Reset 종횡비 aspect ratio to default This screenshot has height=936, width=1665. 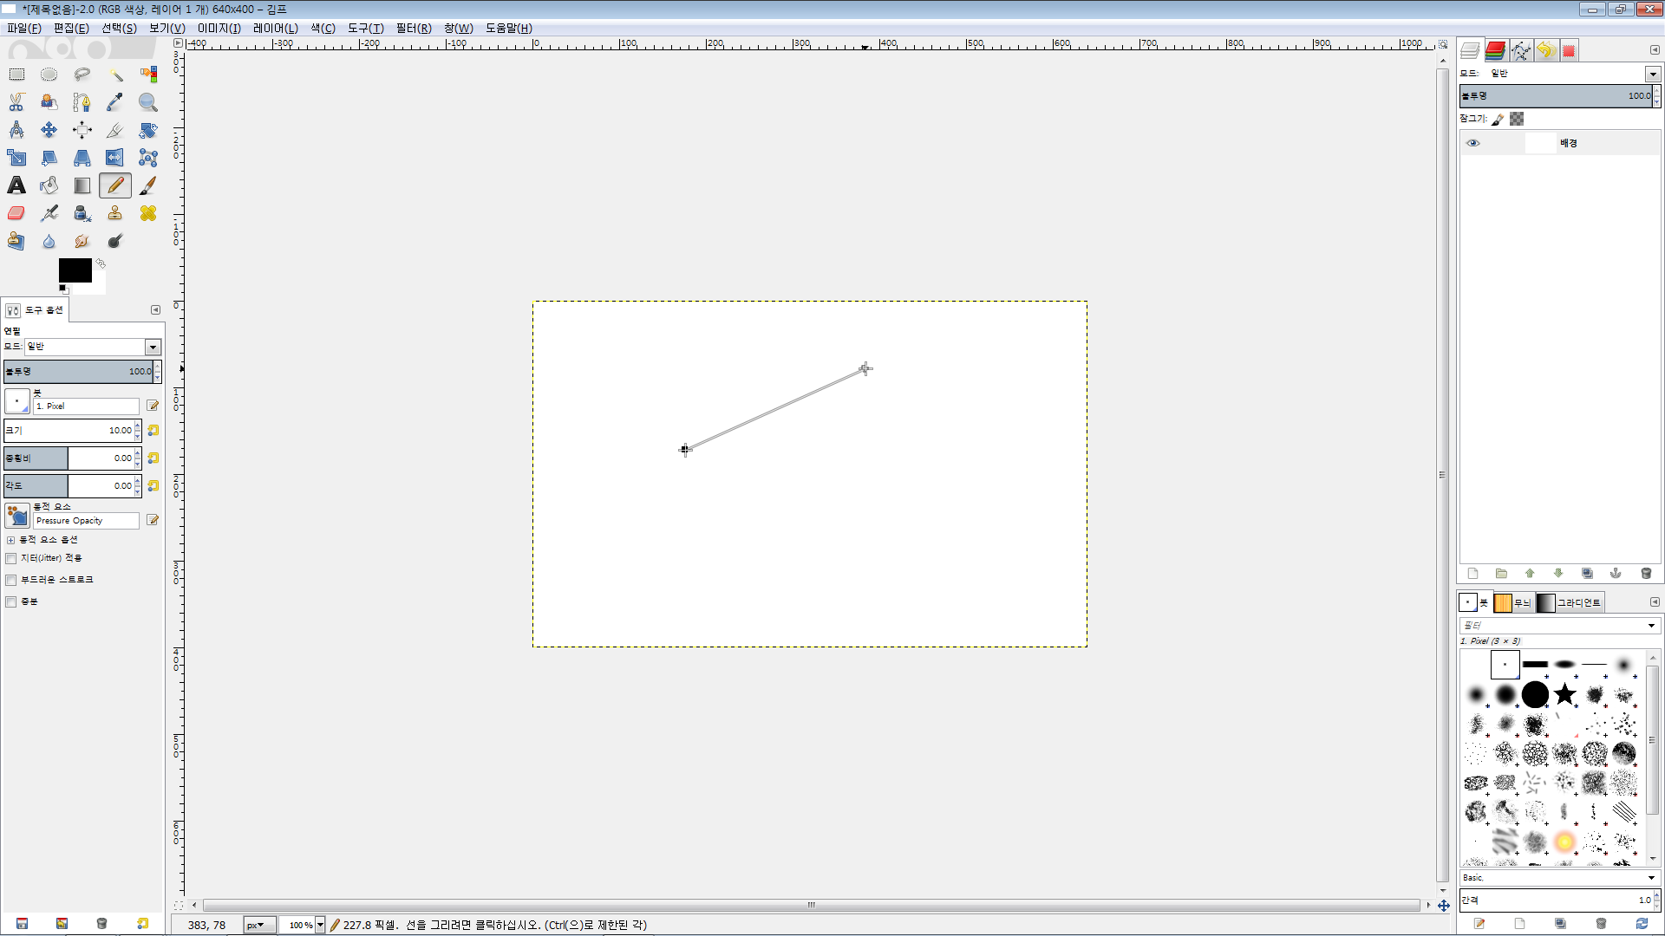[x=153, y=458]
